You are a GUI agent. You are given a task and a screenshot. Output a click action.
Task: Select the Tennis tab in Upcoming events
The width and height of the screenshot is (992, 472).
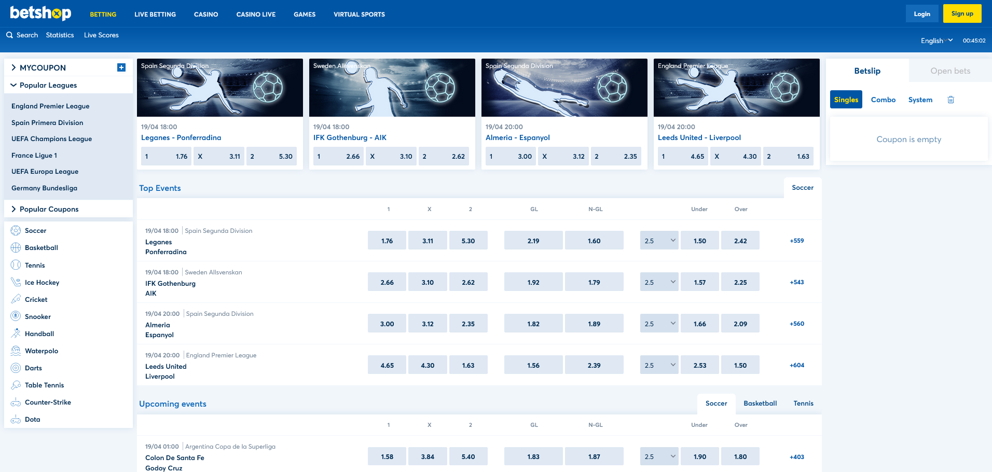point(803,404)
